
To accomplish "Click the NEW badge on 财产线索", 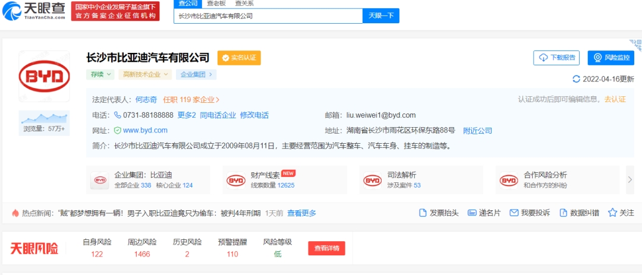I will (289, 173).
